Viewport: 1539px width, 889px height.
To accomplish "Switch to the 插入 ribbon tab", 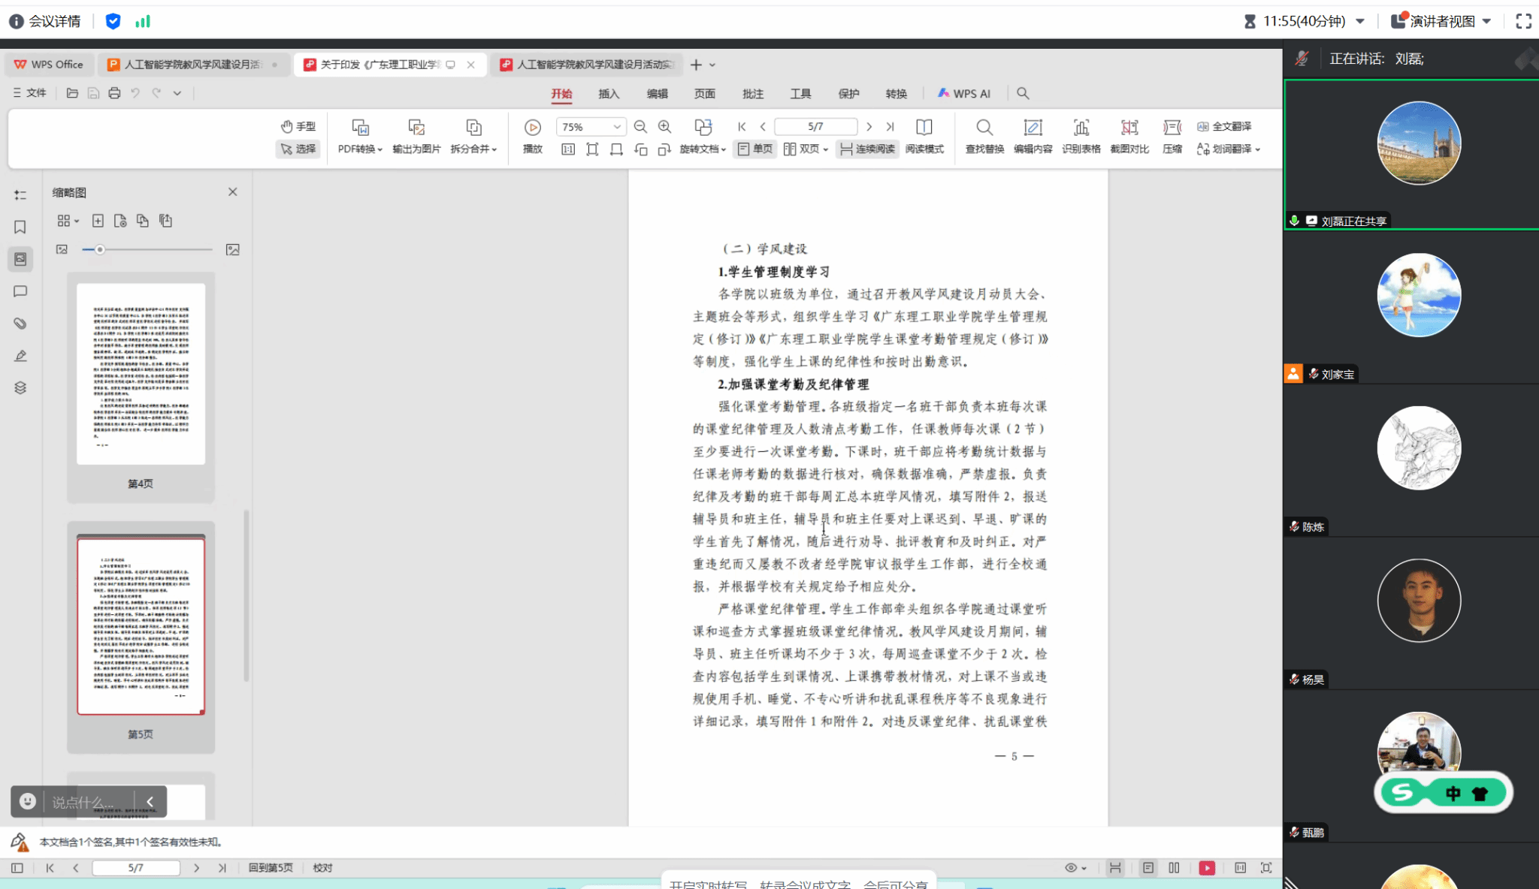I will click(x=609, y=94).
